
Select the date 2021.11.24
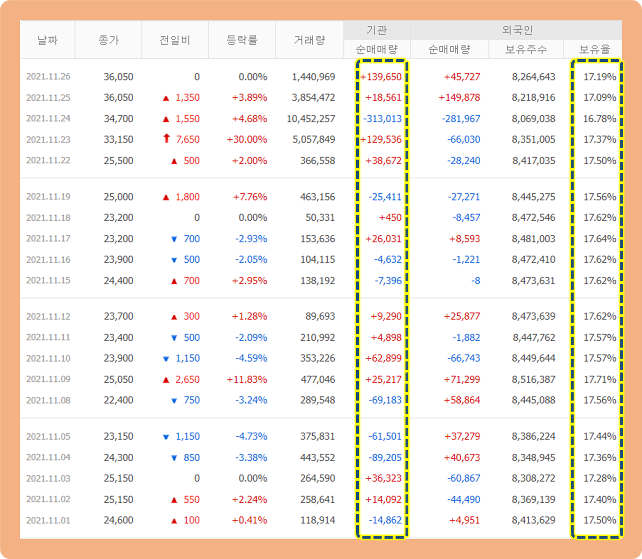point(48,119)
